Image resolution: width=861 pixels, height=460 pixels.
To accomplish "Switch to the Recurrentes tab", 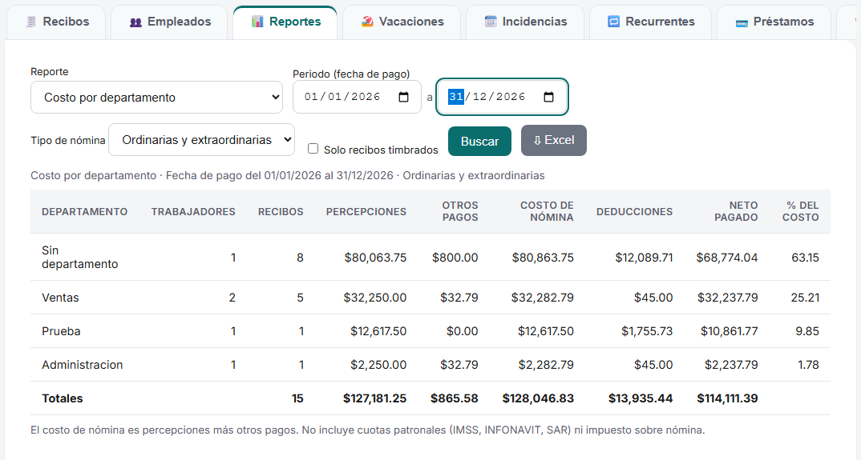I will (x=650, y=22).
